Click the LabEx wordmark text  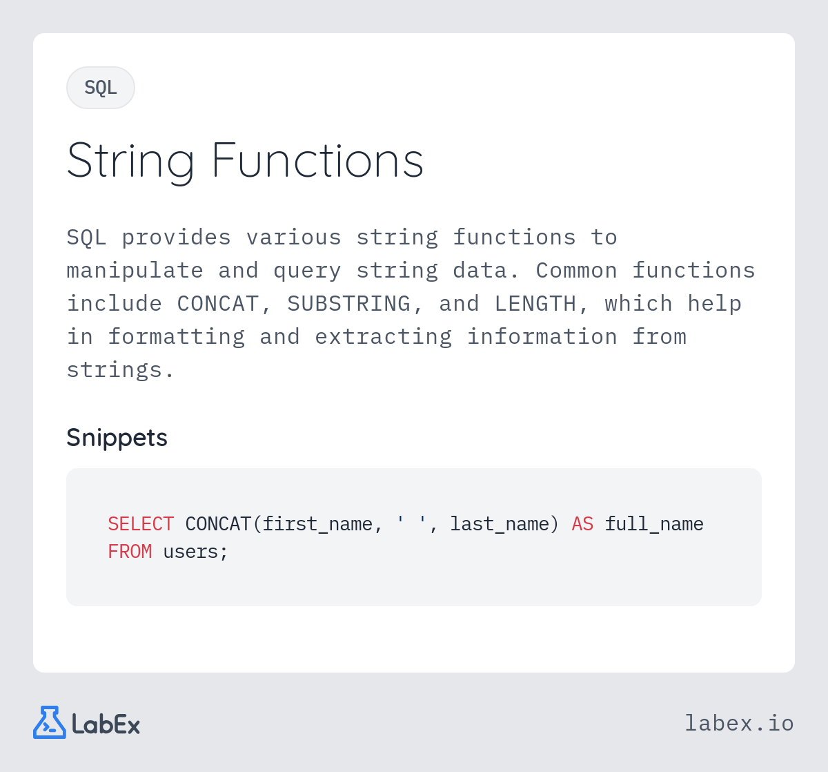106,724
